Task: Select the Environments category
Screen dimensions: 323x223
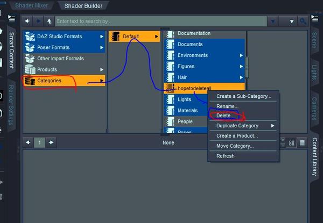Action: [205, 55]
